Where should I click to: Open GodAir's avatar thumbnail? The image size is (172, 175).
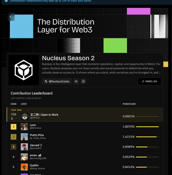tap(24, 167)
